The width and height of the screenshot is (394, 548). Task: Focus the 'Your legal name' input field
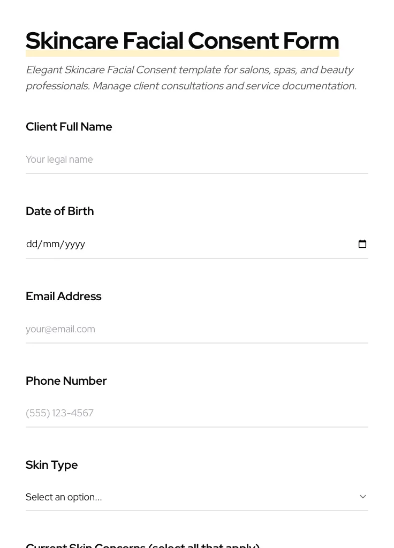(x=196, y=159)
